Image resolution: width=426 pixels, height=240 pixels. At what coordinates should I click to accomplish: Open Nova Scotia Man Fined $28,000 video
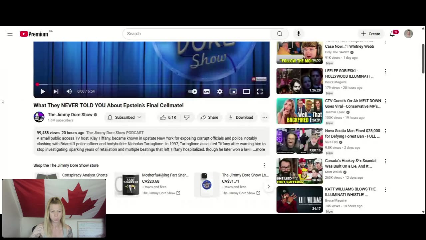click(x=352, y=133)
